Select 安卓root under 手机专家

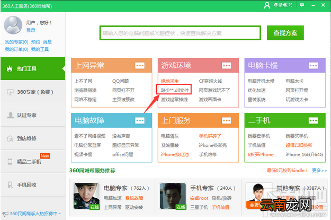click(x=199, y=198)
